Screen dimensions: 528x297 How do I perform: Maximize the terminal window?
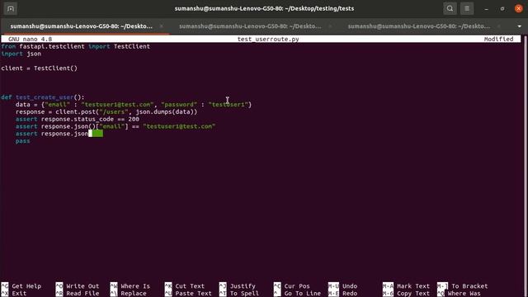click(502, 9)
